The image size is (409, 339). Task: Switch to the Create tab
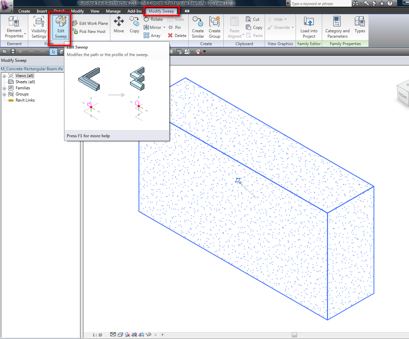(24, 11)
